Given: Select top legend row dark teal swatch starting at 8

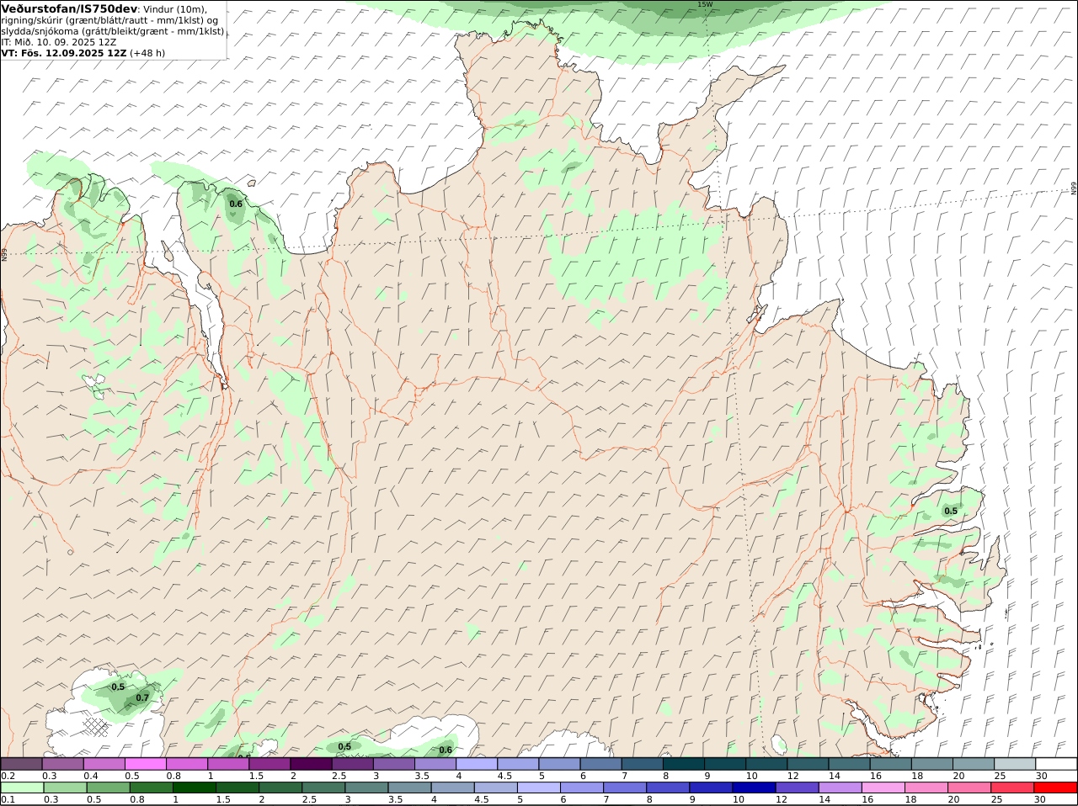Looking at the screenshot, I should click(684, 764).
